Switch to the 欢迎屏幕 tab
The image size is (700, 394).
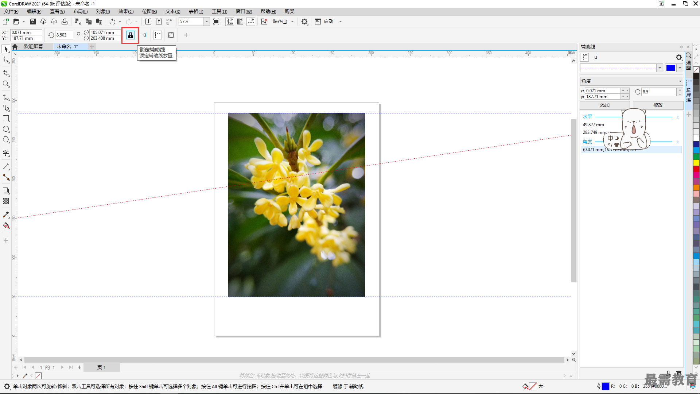click(x=34, y=46)
